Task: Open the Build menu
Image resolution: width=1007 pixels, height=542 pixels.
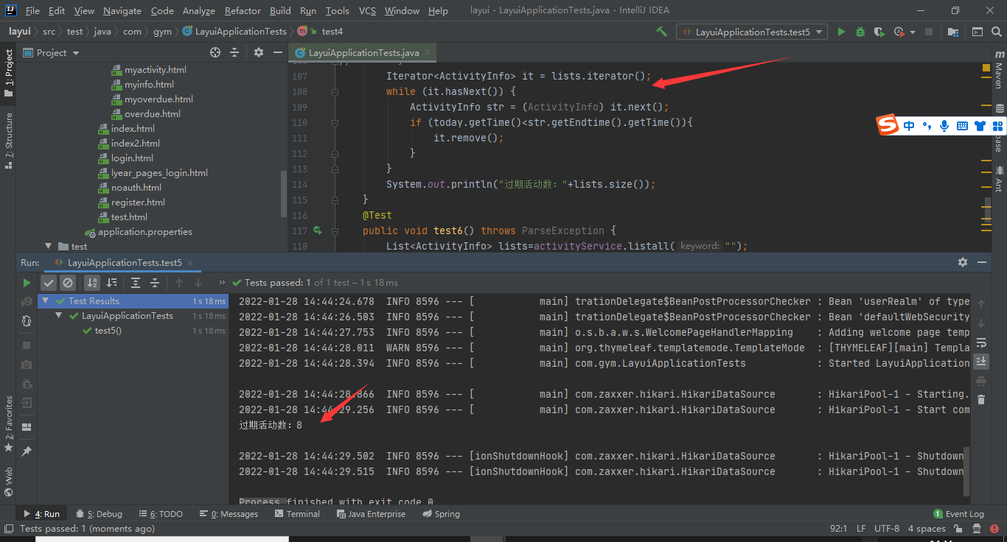Action: coord(280,11)
